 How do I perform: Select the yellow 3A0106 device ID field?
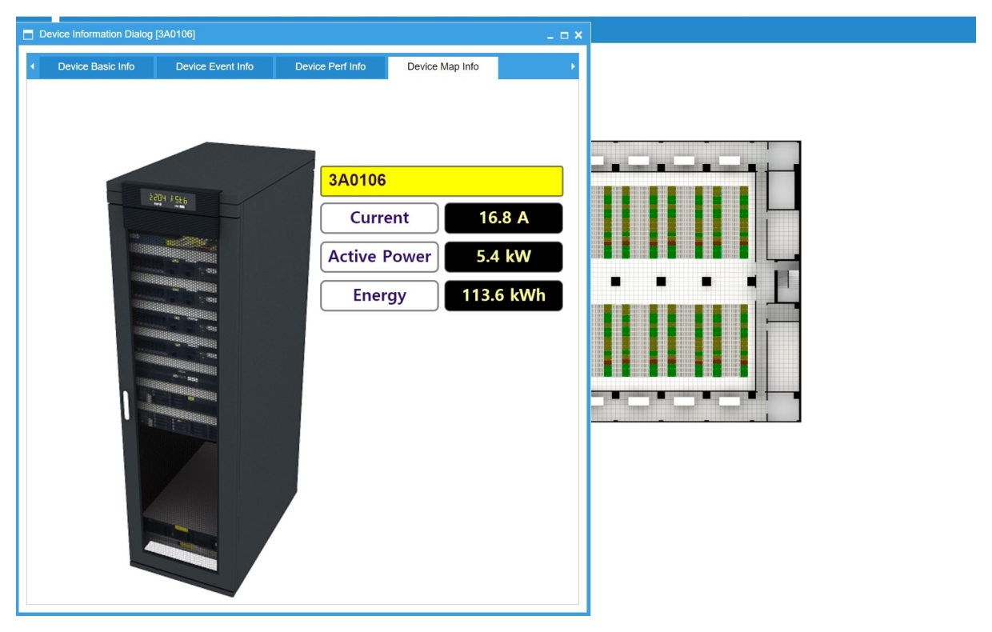[x=442, y=181]
